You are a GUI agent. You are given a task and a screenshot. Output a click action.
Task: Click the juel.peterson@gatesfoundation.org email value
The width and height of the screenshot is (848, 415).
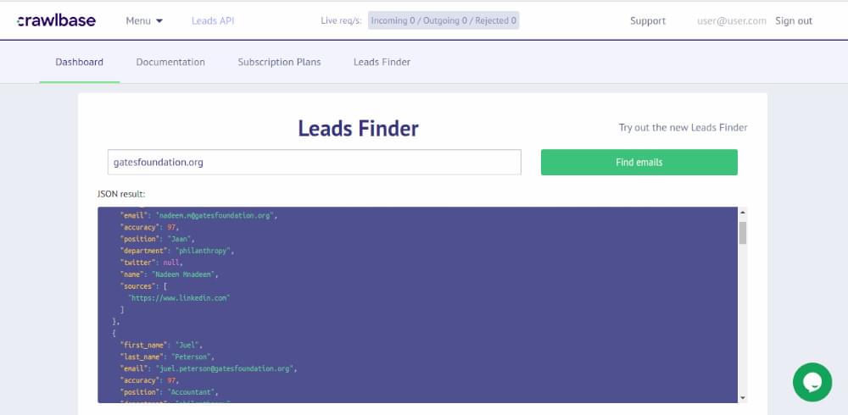[x=226, y=368]
